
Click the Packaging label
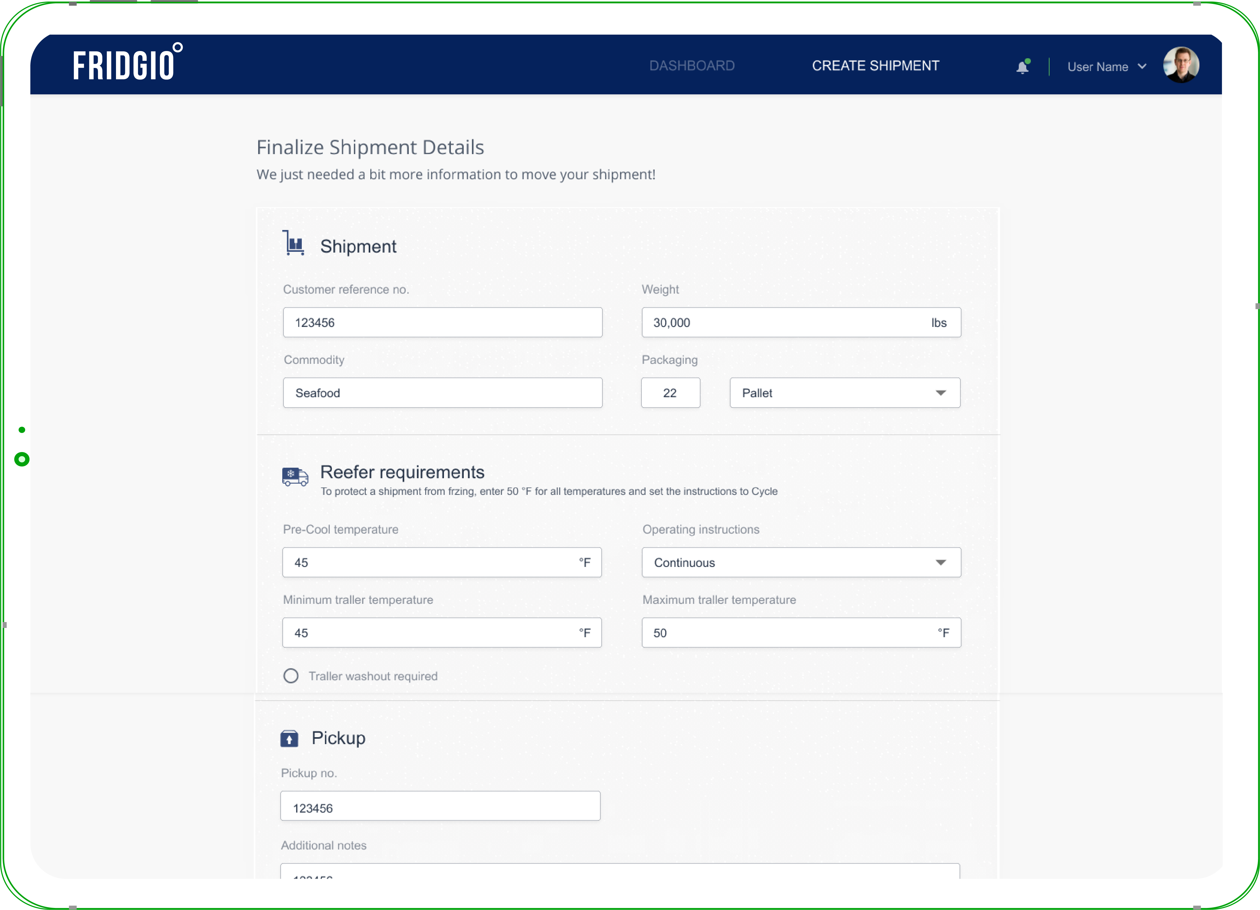670,360
